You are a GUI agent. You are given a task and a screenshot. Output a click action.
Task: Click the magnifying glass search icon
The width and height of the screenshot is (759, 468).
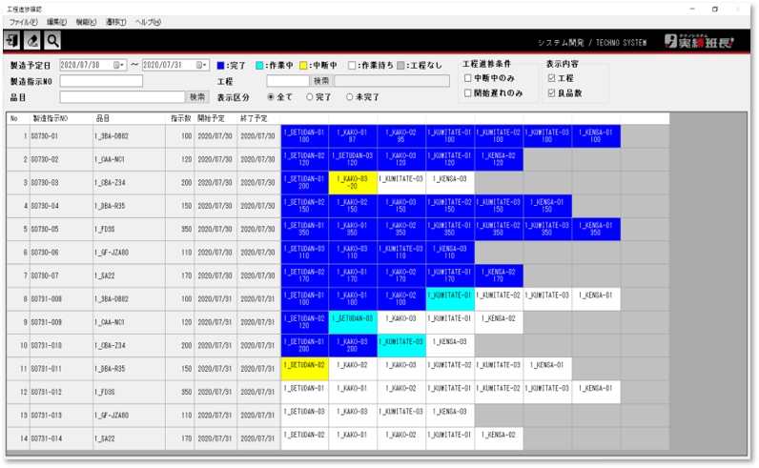click(x=52, y=40)
